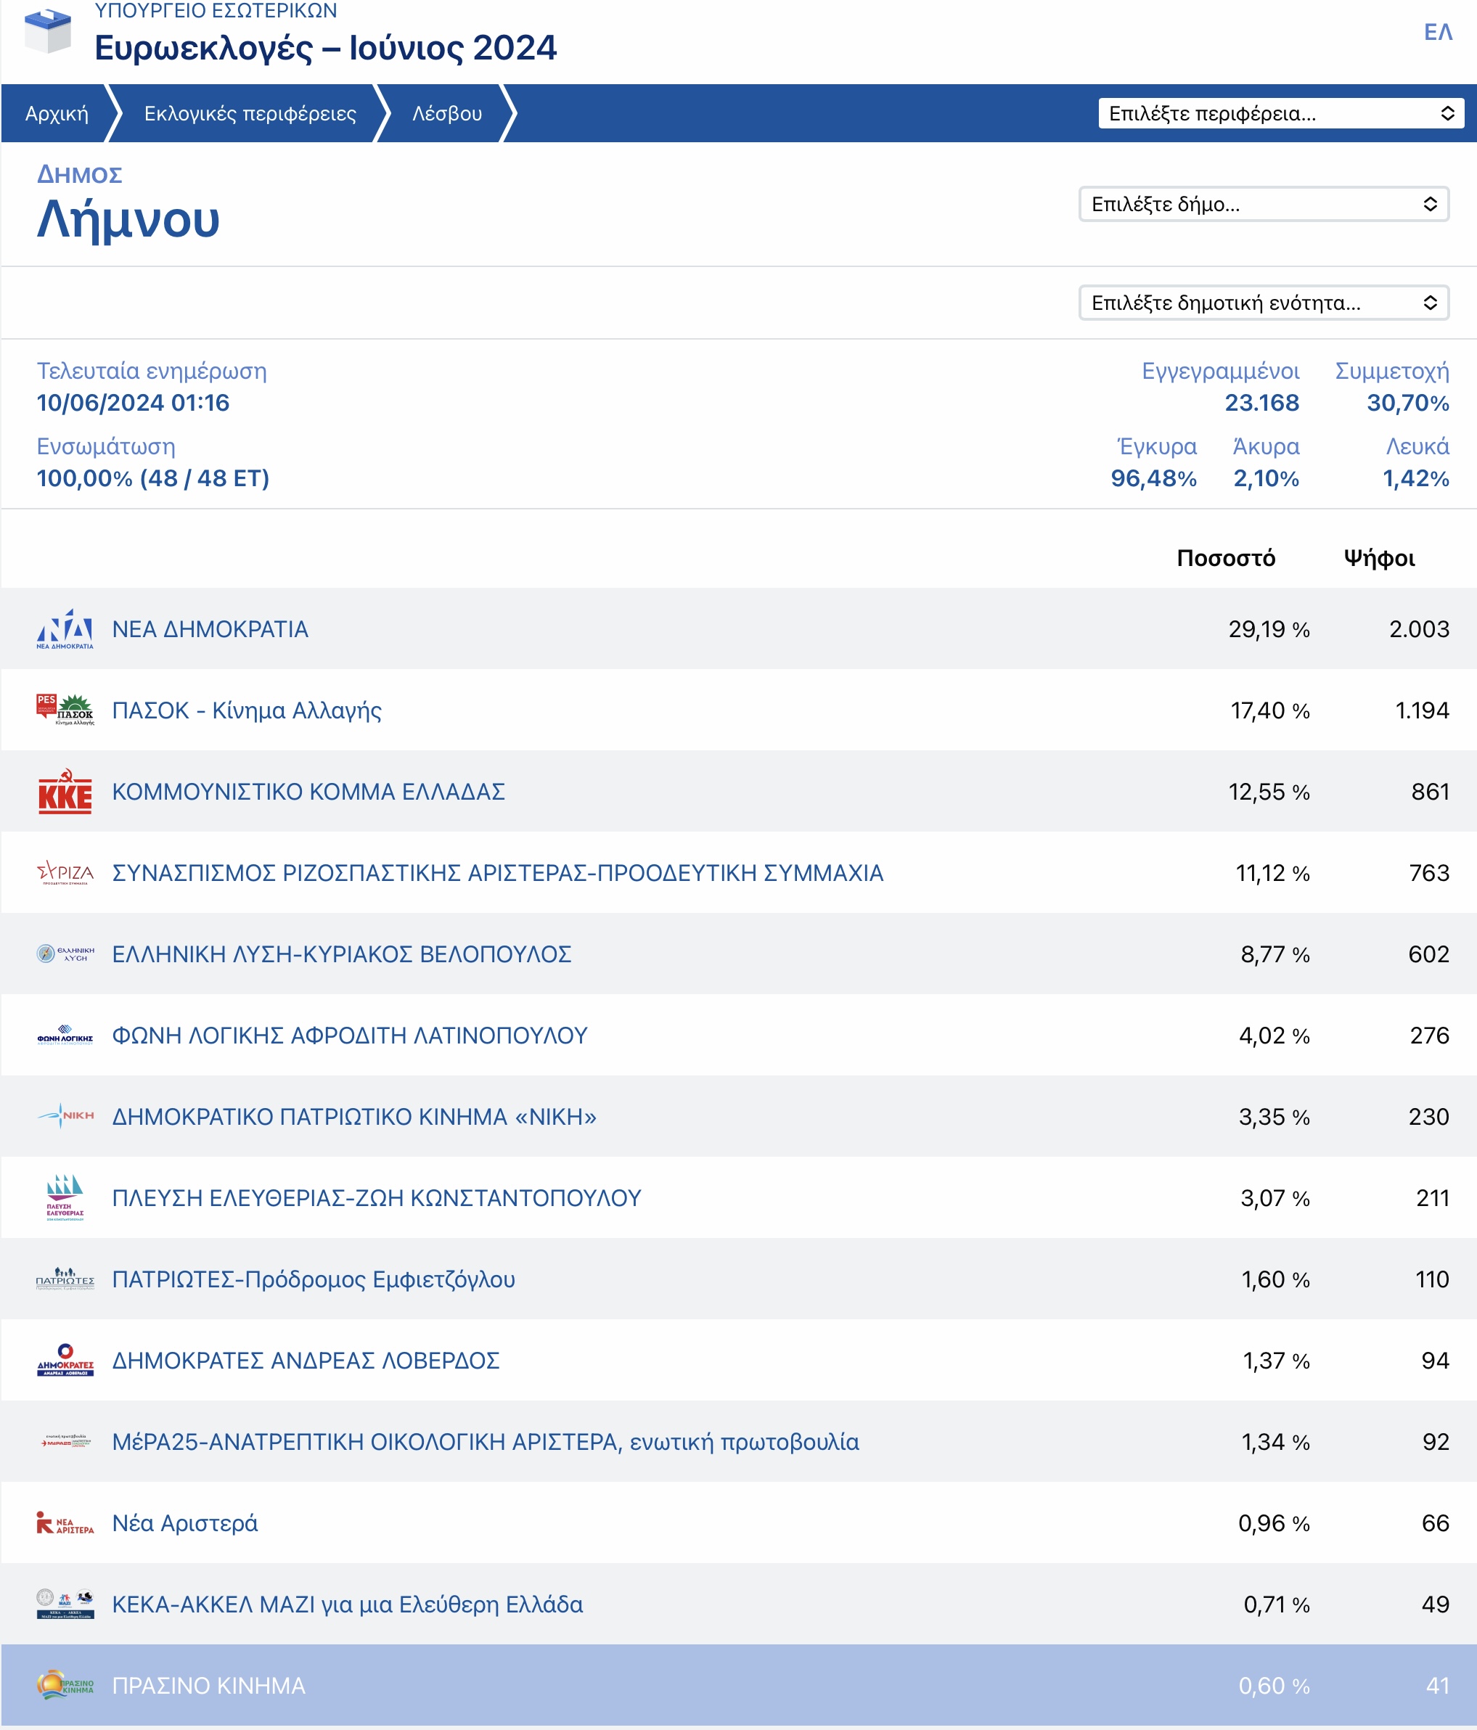
Task: Switch language via ΕΛ link
Action: tap(1438, 32)
